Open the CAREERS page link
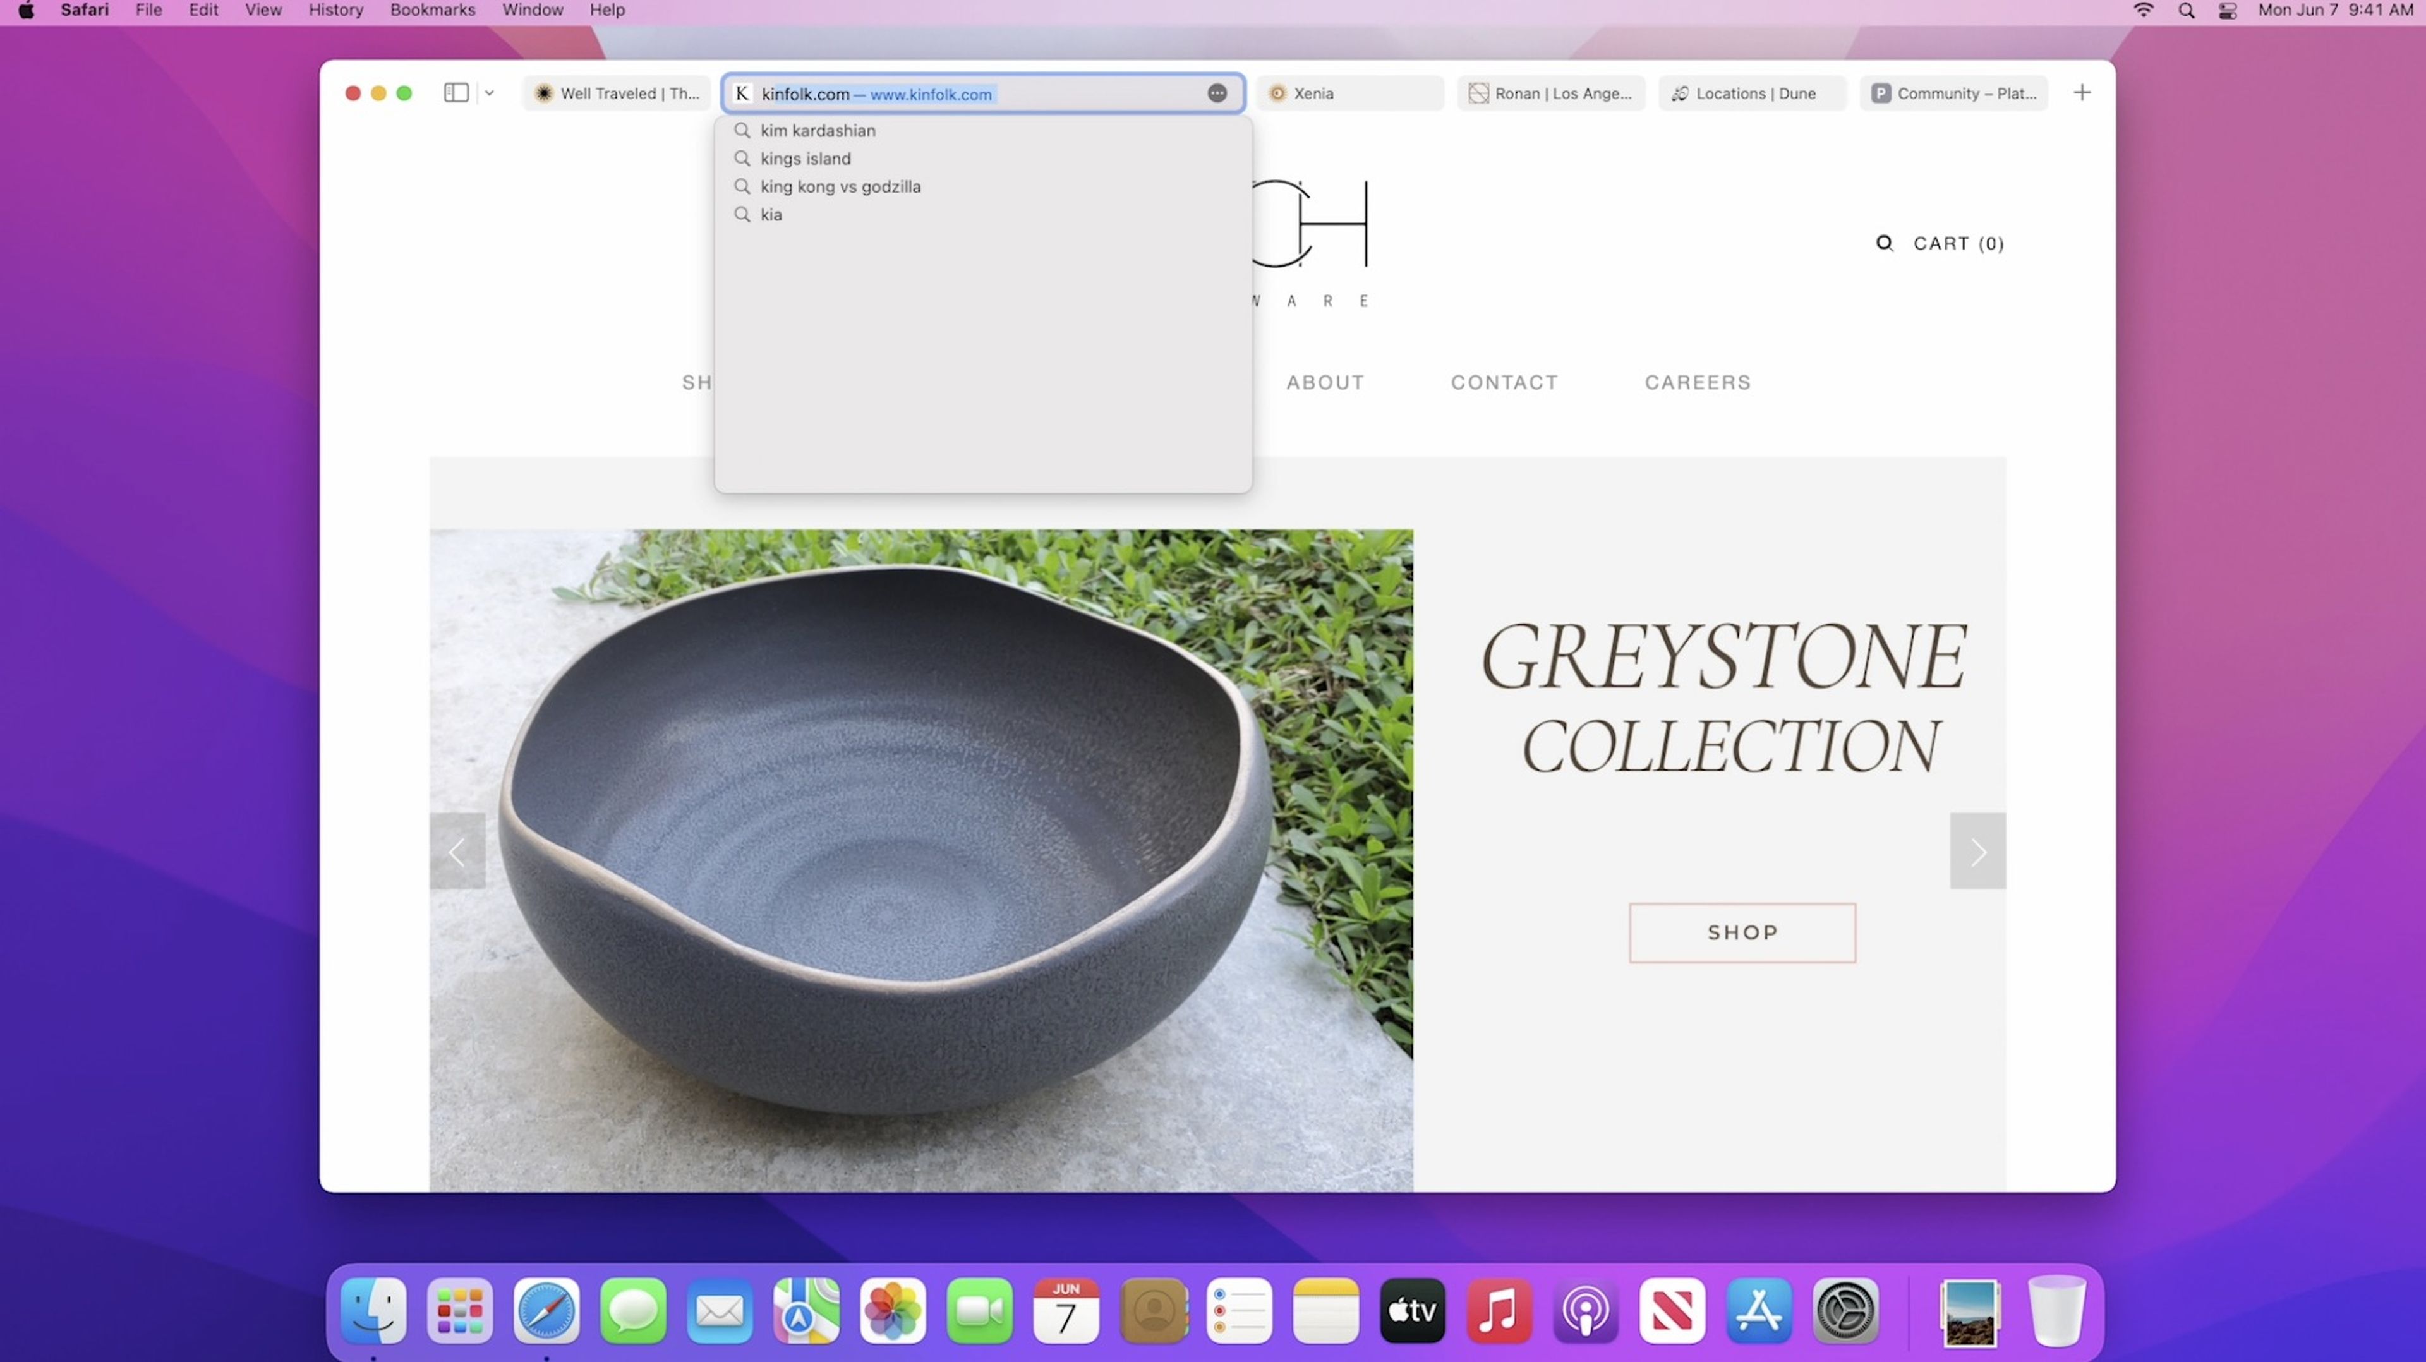 tap(1698, 382)
